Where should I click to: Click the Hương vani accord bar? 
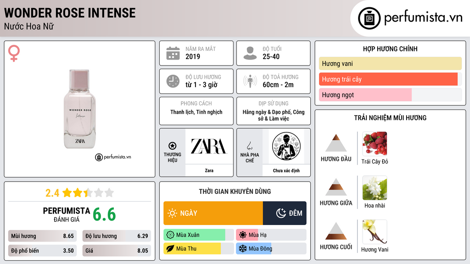pos(390,63)
